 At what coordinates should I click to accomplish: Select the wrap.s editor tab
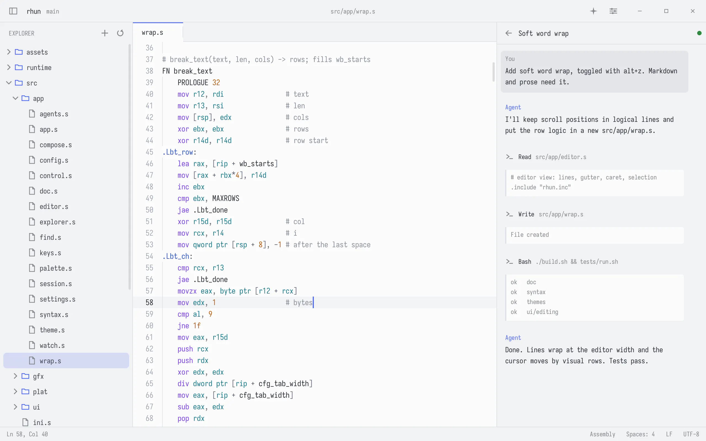point(158,32)
